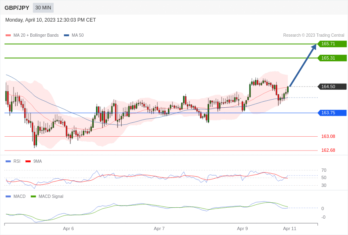Click the RSI legend color swatch
Viewport: 348px width, 235px height.
pyautogui.click(x=8, y=162)
